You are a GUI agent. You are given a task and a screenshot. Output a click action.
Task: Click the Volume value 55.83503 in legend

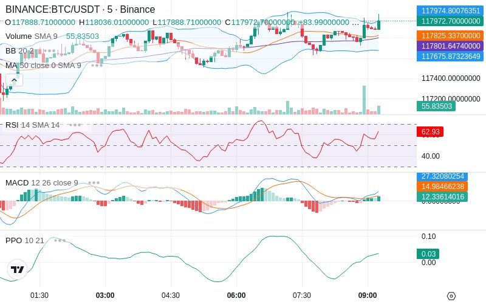83,36
